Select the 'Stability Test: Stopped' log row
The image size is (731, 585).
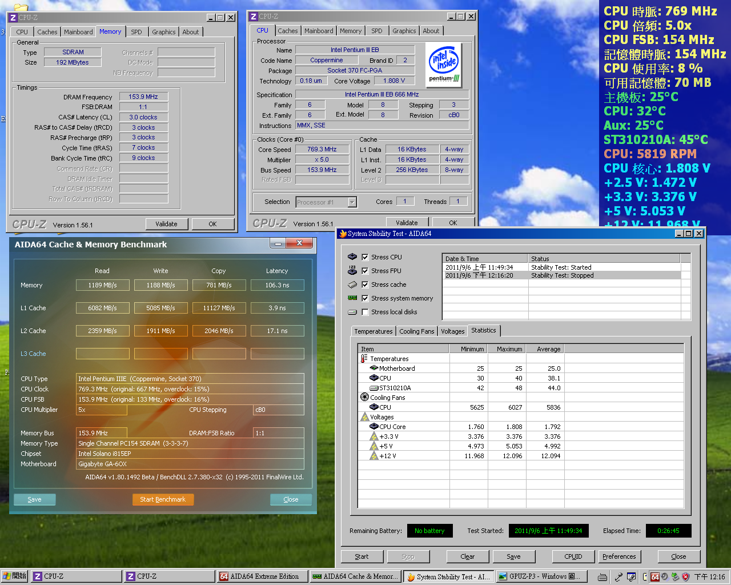pos(562,275)
